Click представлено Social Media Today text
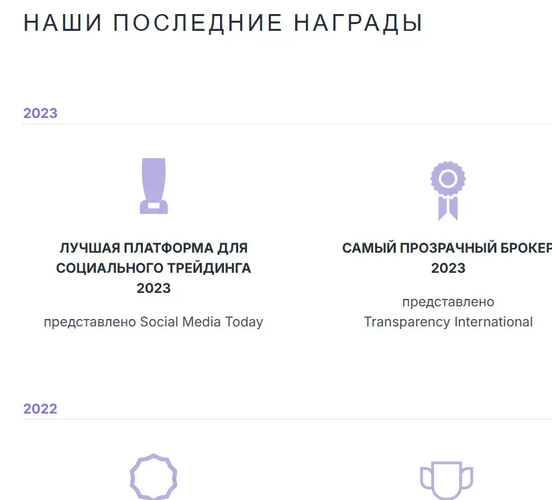The image size is (552, 500). click(154, 322)
